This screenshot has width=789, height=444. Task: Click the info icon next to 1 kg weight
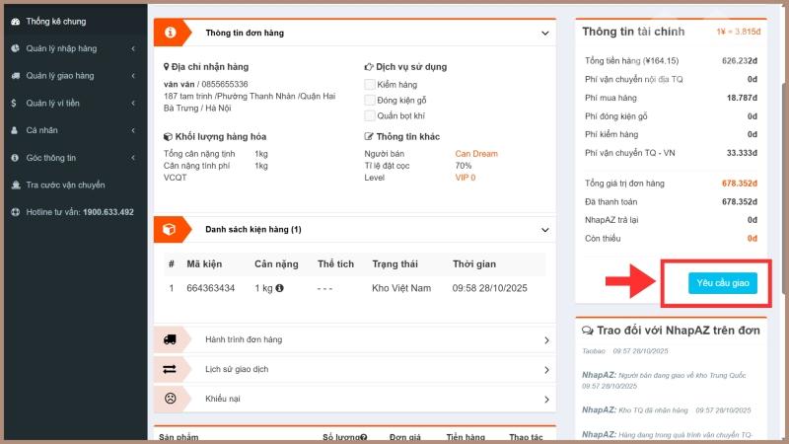coord(280,288)
